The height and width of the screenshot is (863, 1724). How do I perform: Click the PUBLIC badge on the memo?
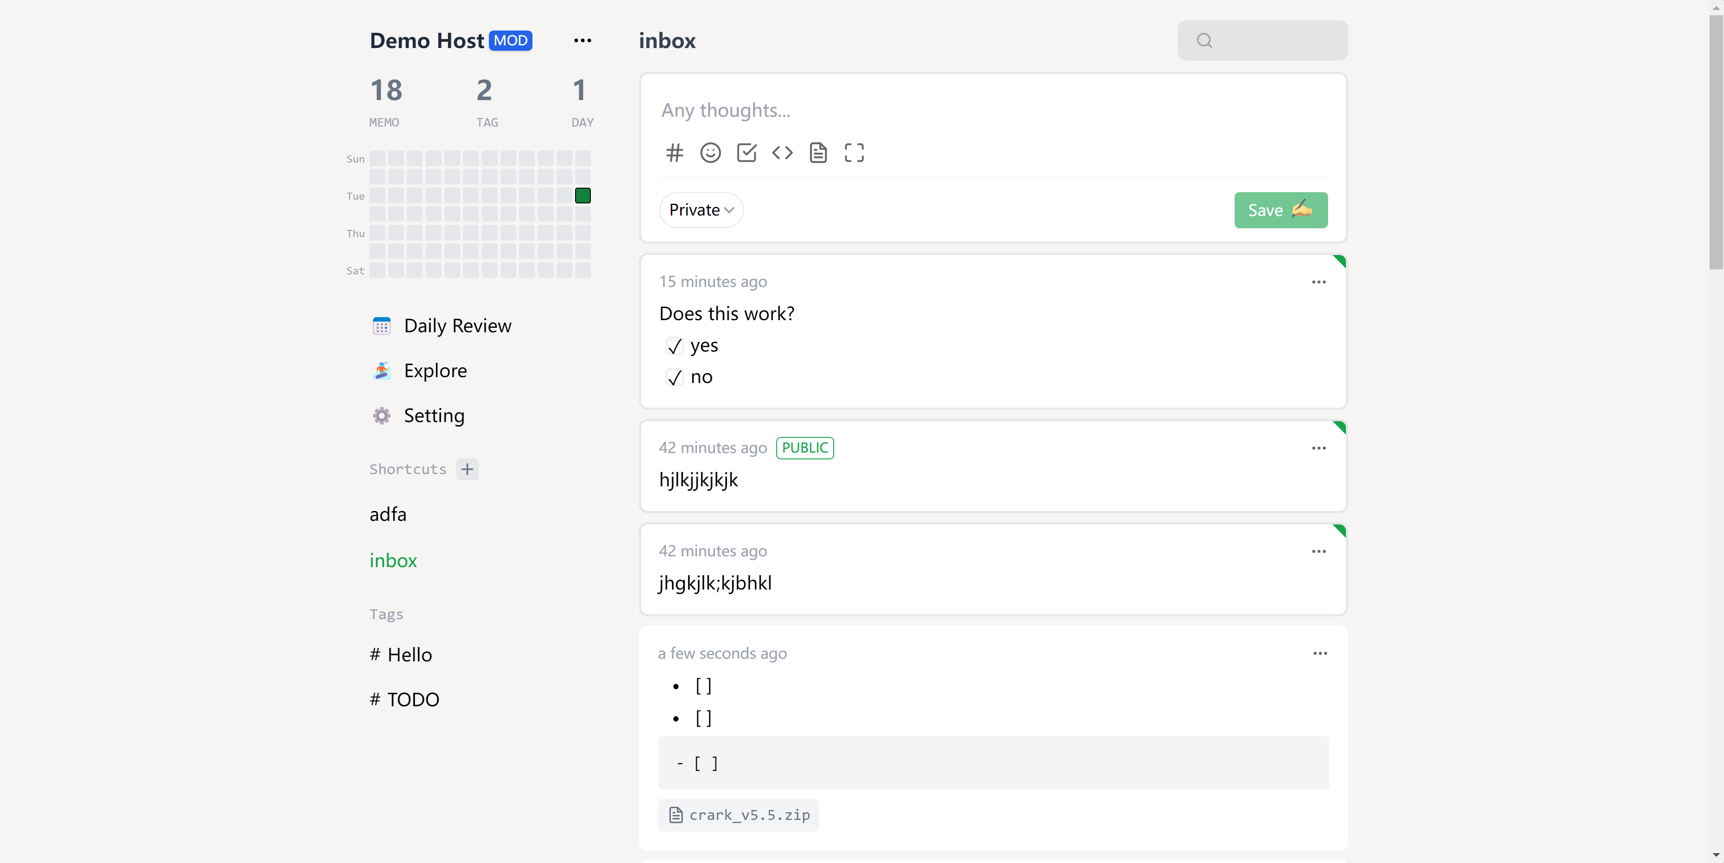click(x=805, y=448)
